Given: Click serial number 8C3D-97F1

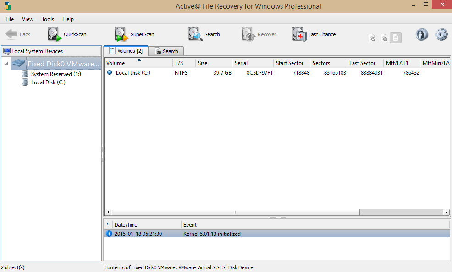Looking at the screenshot, I should (259, 72).
